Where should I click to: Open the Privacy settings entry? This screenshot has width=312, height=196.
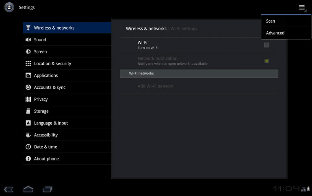(41, 99)
